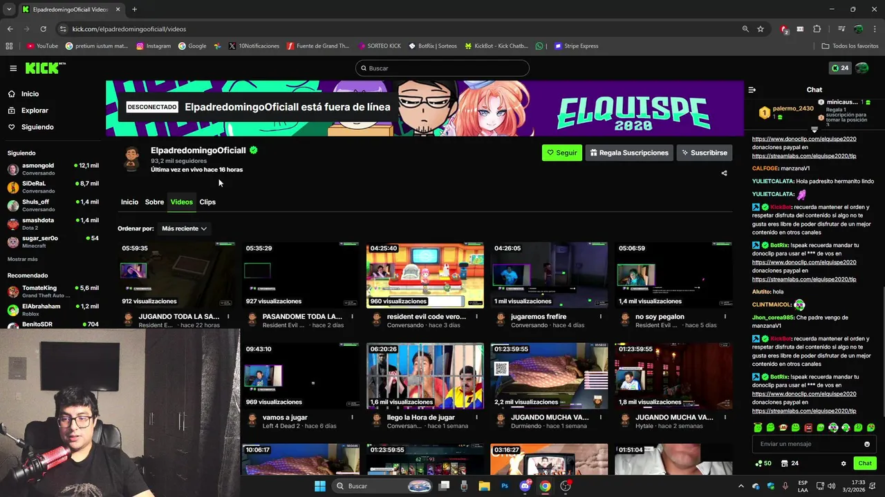Click the green 24 points counter in header
The image size is (885, 497).
[840, 68]
